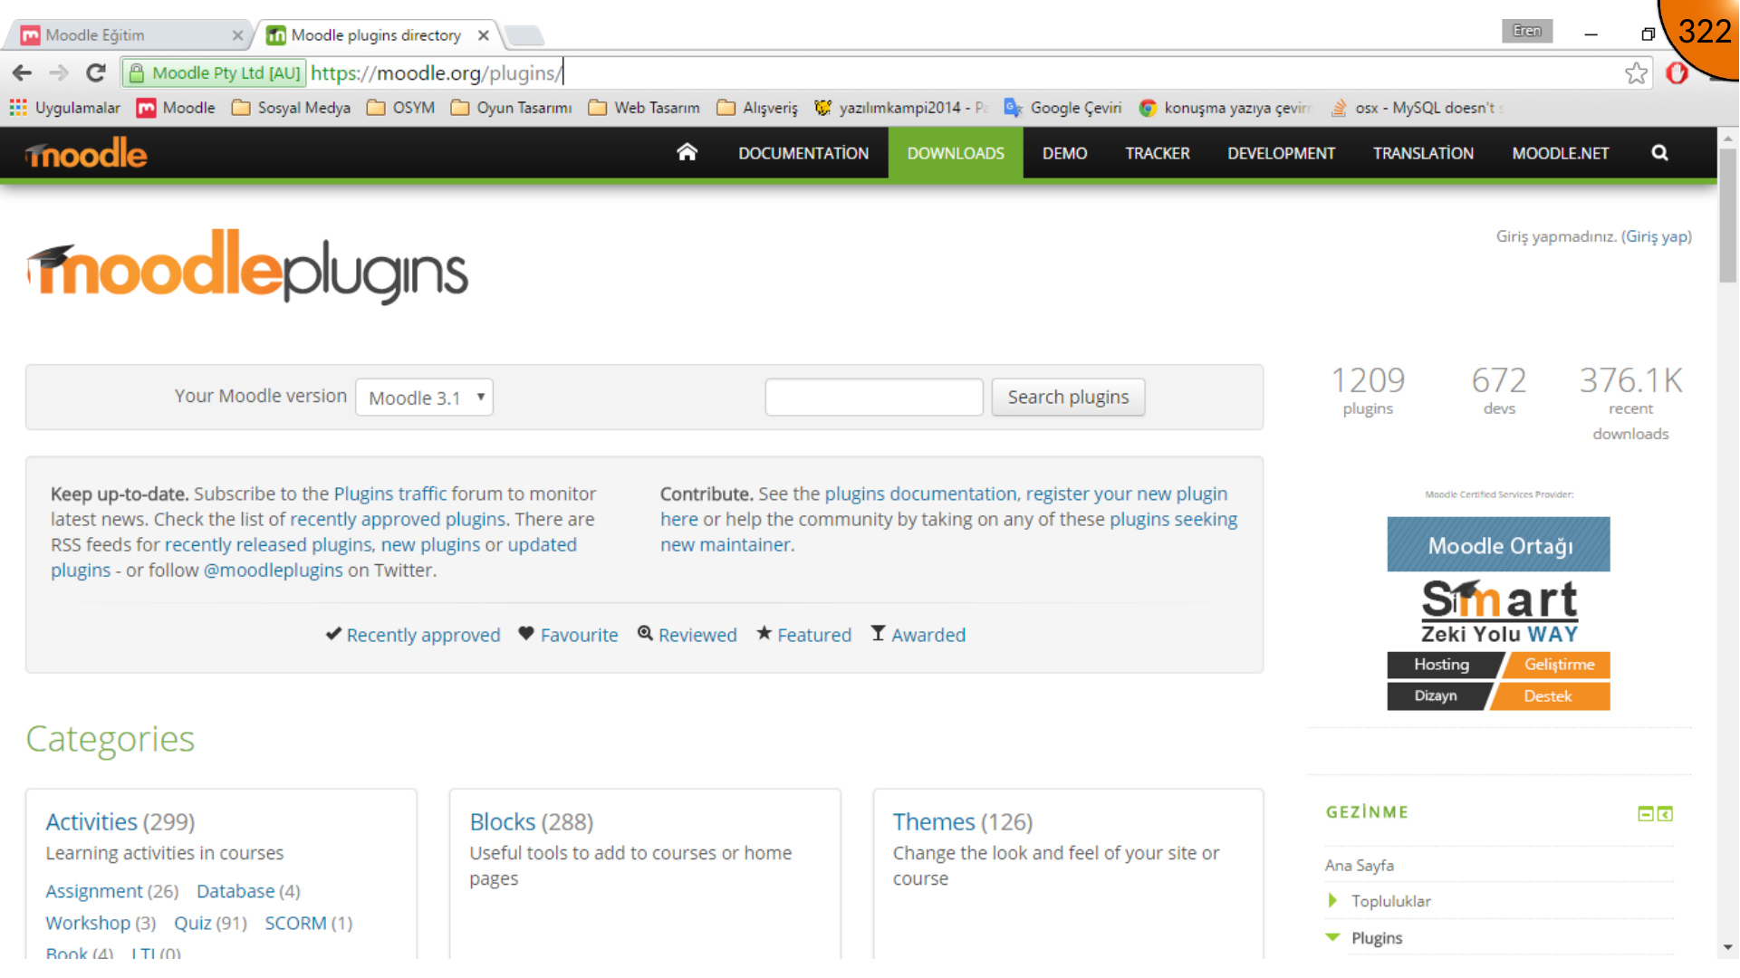The image size is (1740, 978).
Task: Open Recently approved filter link
Action: click(x=423, y=635)
